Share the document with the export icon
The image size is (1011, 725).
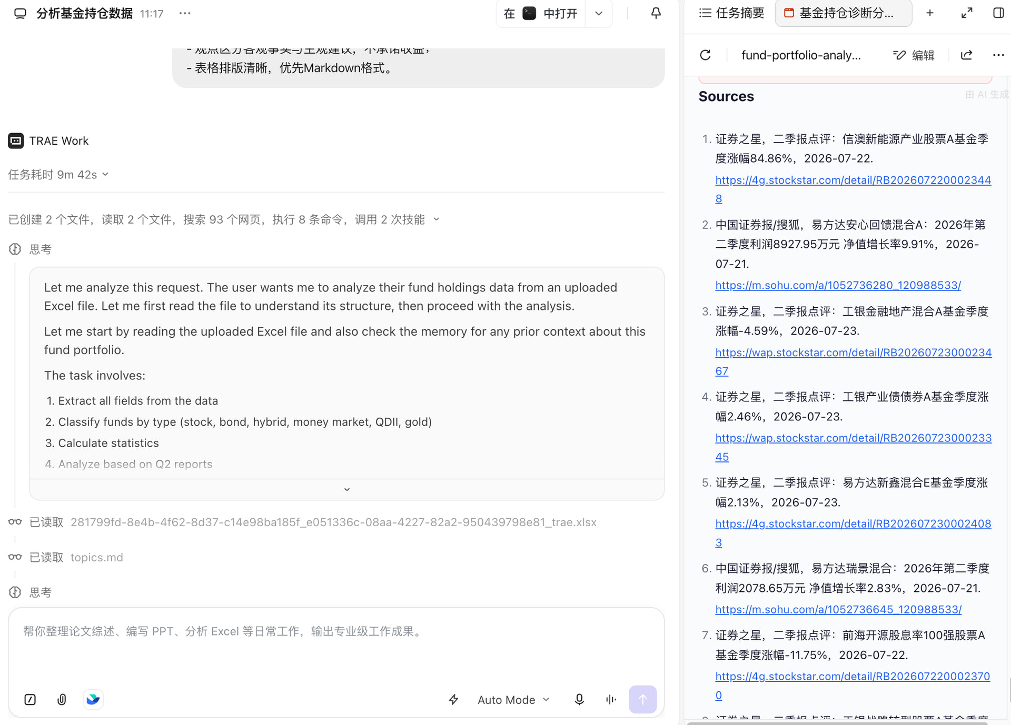[967, 55]
